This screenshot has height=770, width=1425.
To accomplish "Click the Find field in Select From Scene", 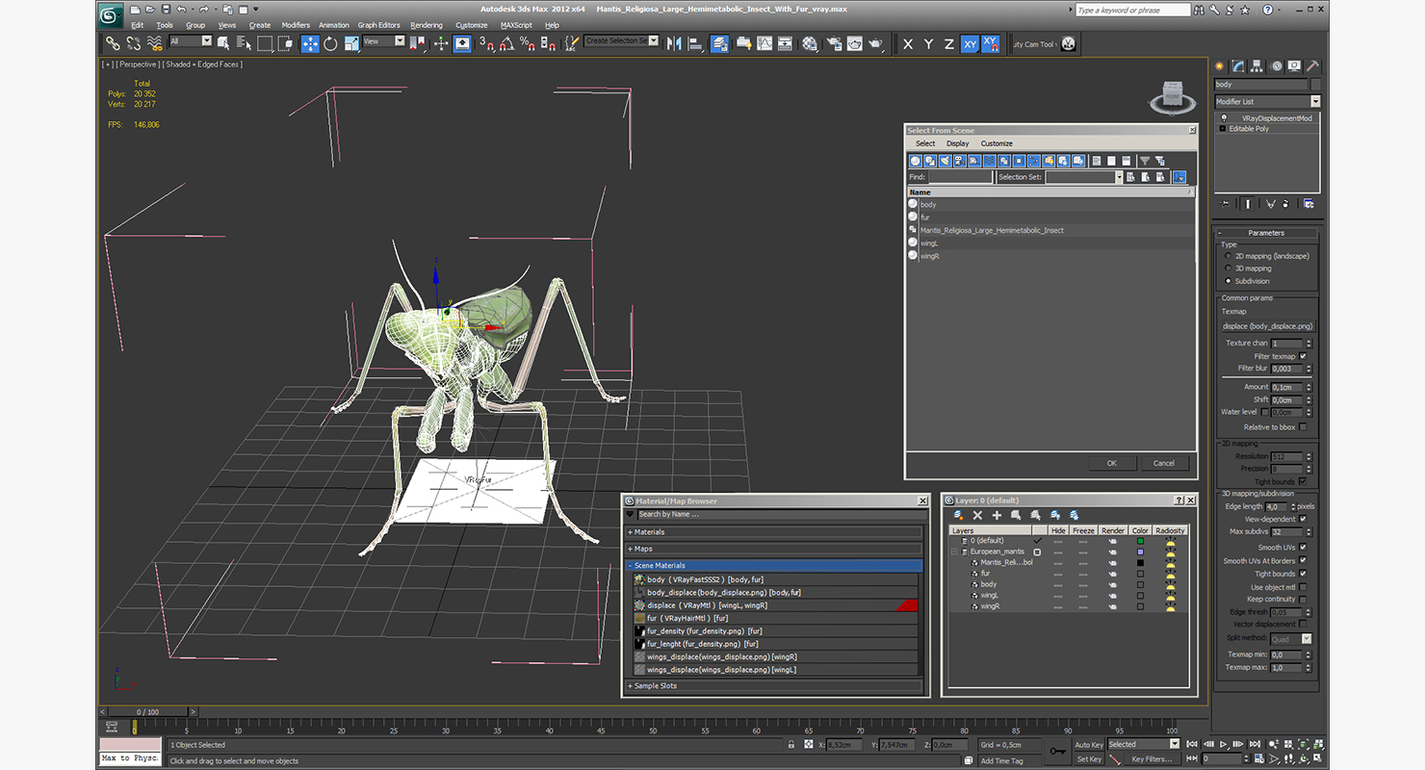I will [x=960, y=177].
